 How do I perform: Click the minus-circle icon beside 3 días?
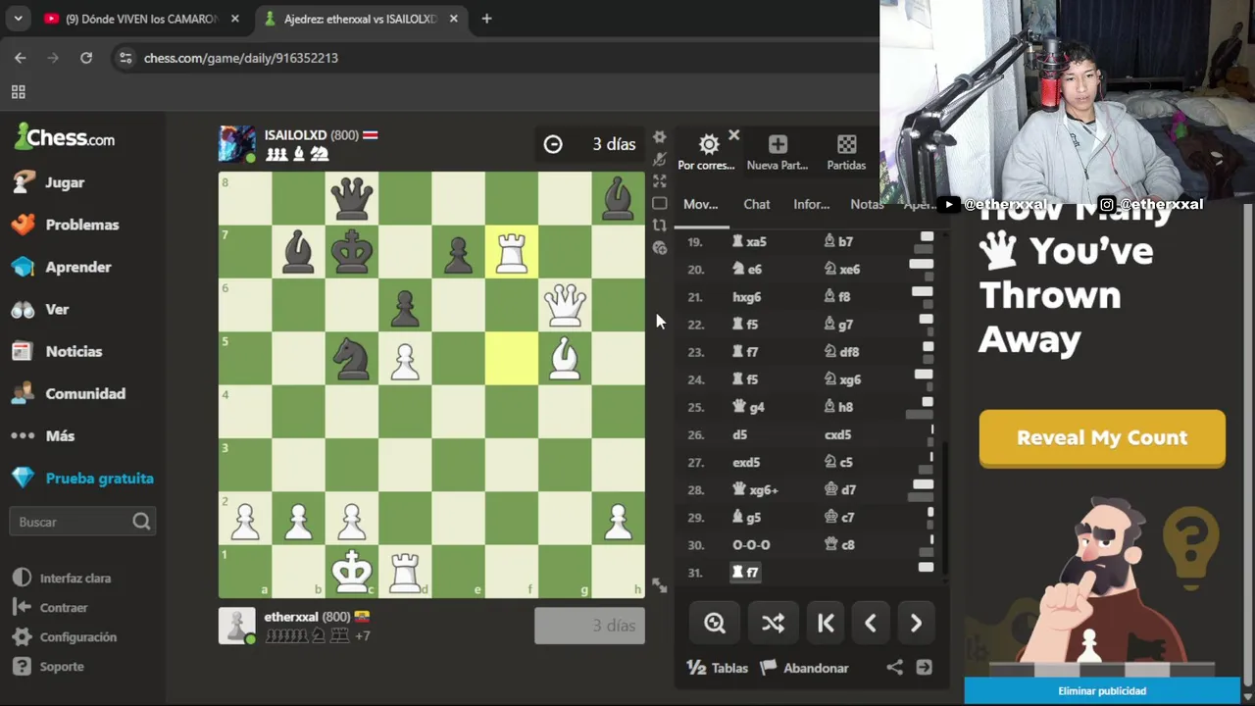coord(553,144)
